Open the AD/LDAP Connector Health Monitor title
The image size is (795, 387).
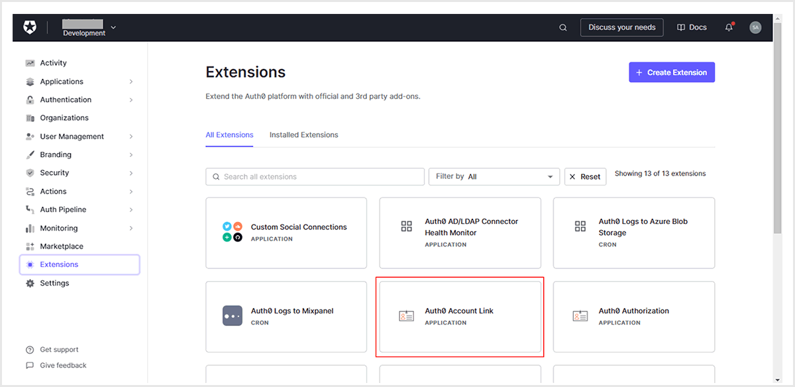(x=472, y=227)
